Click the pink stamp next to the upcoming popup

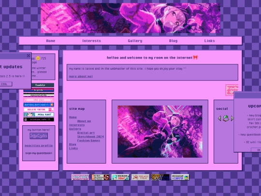pyautogui.click(x=232, y=90)
